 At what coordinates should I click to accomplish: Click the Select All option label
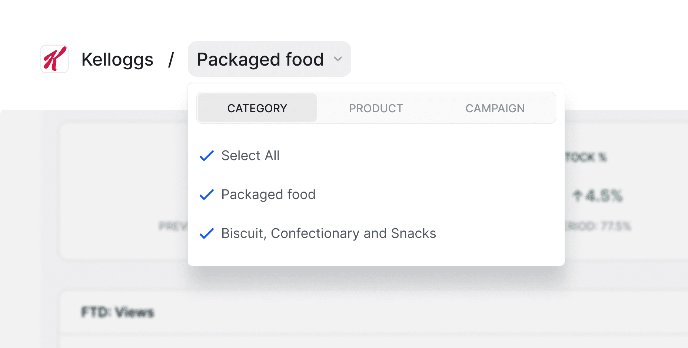(250, 156)
